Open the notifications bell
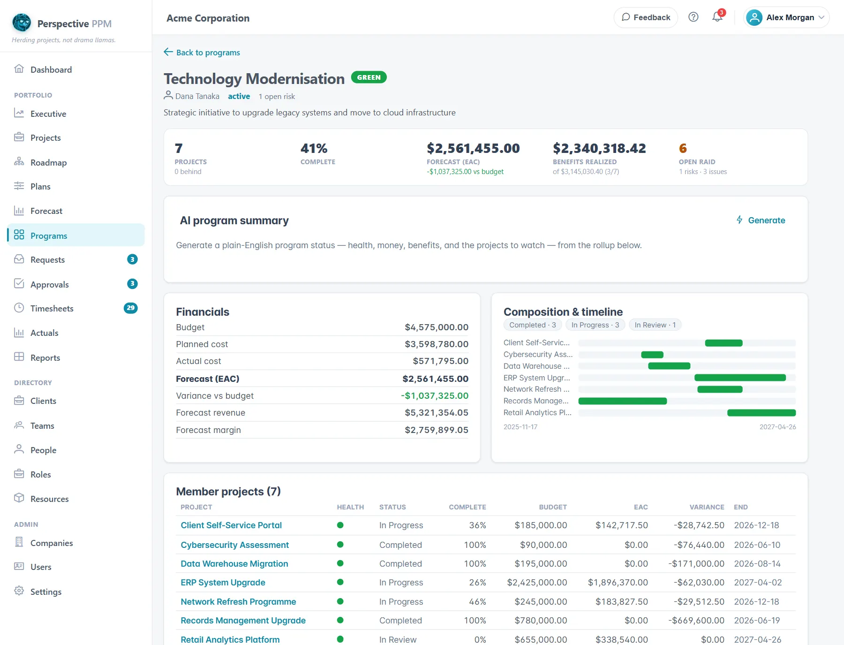Screen dimensions: 844x645 (x=717, y=17)
